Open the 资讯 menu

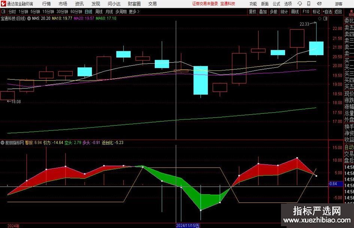pos(79,4)
